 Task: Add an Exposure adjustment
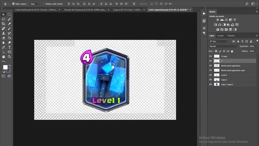(x=230, y=20)
